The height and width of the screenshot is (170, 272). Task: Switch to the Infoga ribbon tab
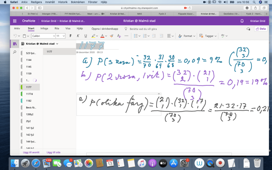(x=44, y=28)
